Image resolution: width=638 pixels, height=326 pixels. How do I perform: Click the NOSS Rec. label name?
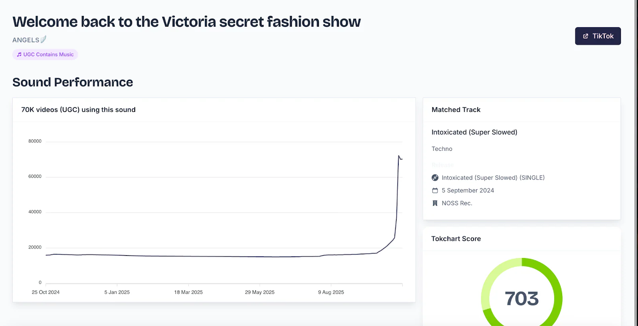[457, 203]
